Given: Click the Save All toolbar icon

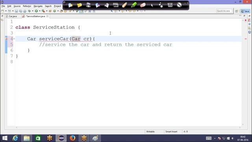Looking at the screenshot, I should pyautogui.click(x=20, y=11).
